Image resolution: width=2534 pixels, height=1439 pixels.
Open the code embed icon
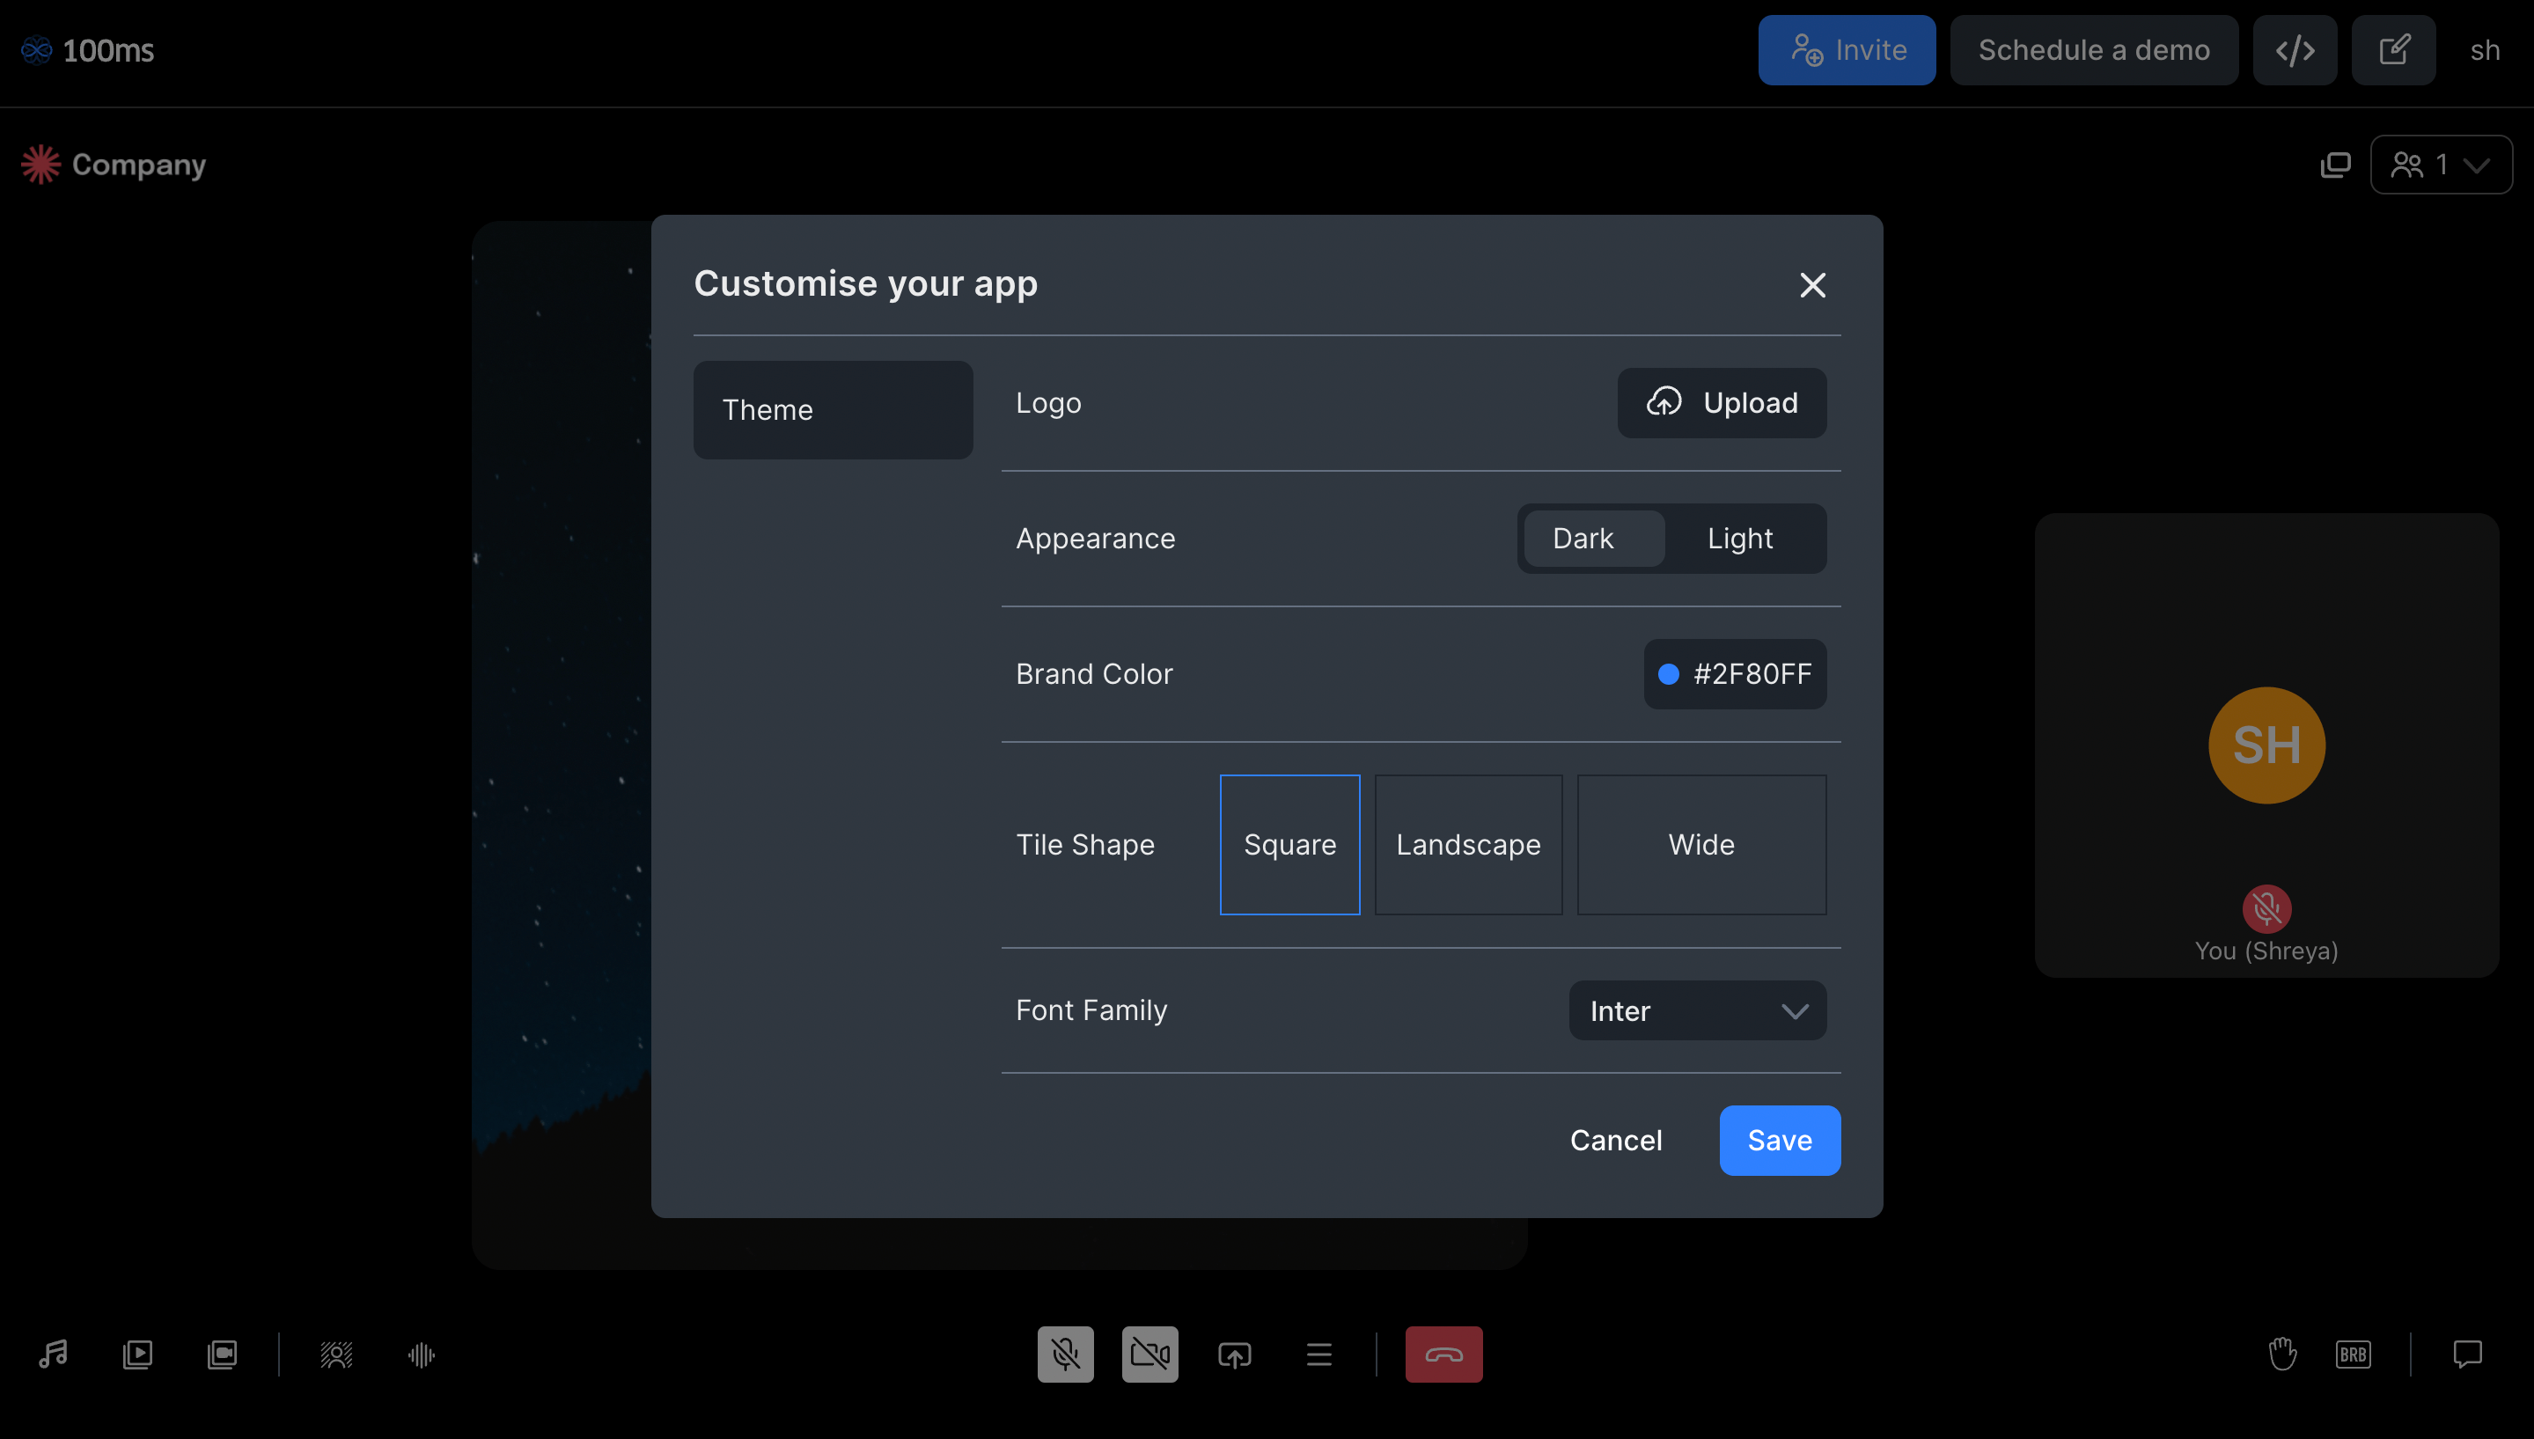[2294, 49]
